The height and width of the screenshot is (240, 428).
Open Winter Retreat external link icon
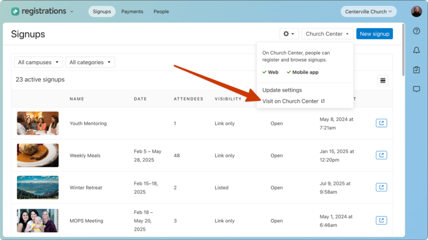pyautogui.click(x=381, y=187)
